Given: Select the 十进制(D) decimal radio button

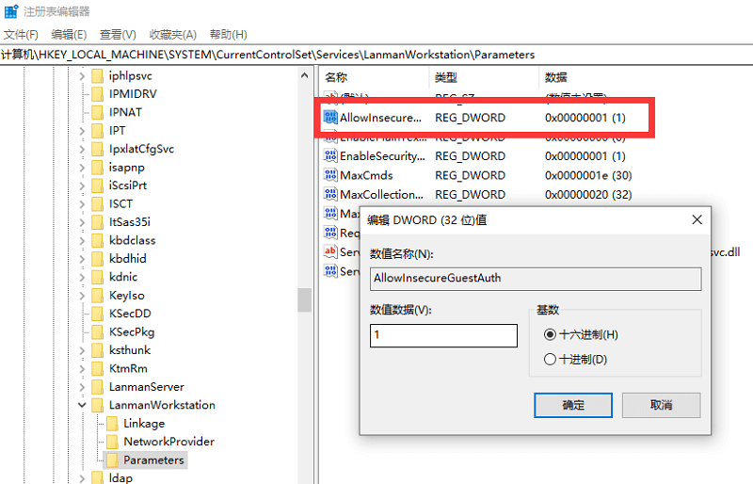Looking at the screenshot, I should point(550,359).
